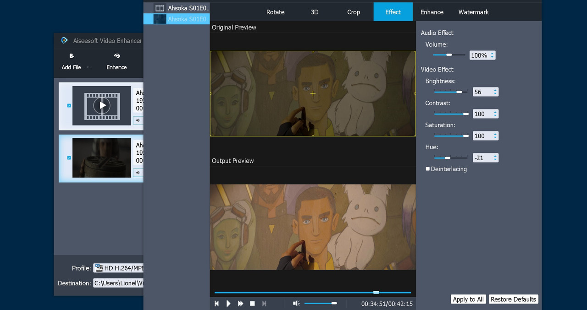Stop the preview playback
The width and height of the screenshot is (587, 310).
(252, 304)
